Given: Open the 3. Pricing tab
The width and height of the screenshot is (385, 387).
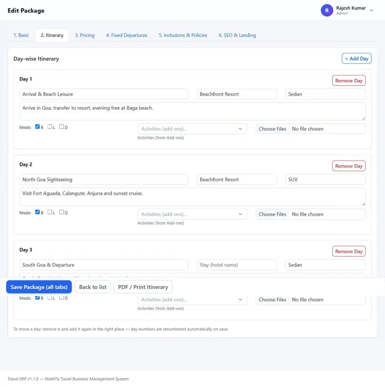Looking at the screenshot, I should click(x=85, y=35).
